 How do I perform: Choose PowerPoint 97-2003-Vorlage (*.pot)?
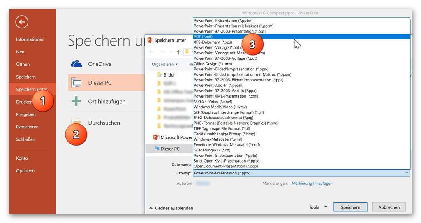[301, 58]
